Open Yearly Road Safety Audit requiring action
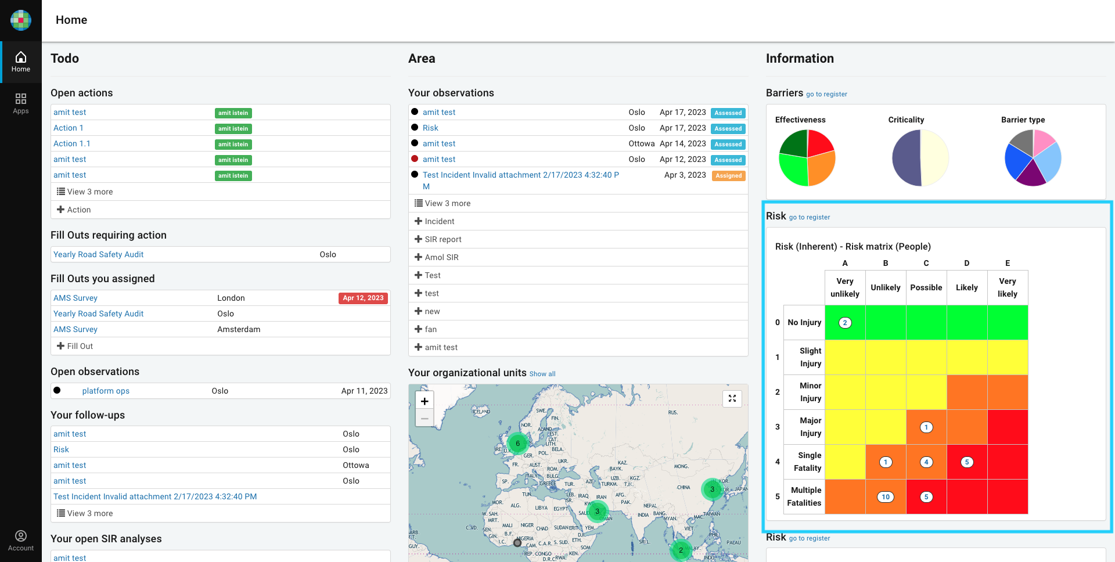 (99, 254)
